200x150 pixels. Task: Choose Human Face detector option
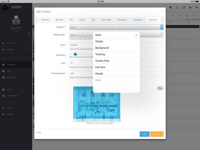(x=116, y=61)
